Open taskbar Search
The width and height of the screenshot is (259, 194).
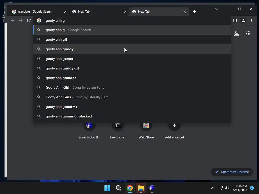(x=118, y=188)
